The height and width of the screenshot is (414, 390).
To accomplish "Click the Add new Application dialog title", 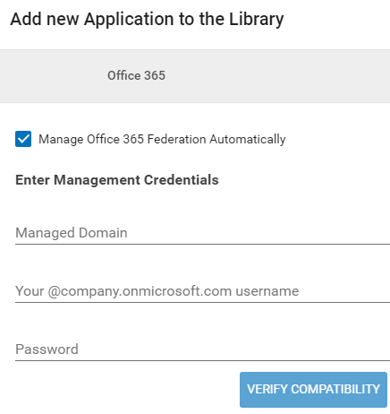I will click(147, 20).
